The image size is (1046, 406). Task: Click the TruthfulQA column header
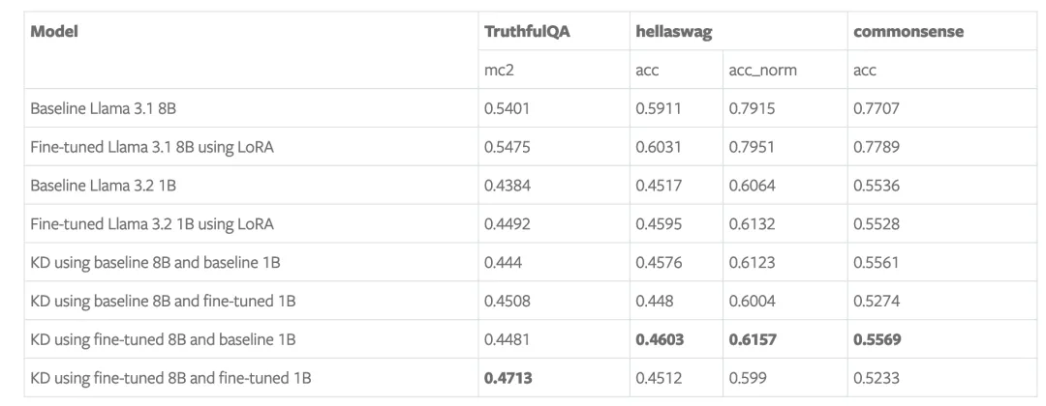tap(527, 31)
